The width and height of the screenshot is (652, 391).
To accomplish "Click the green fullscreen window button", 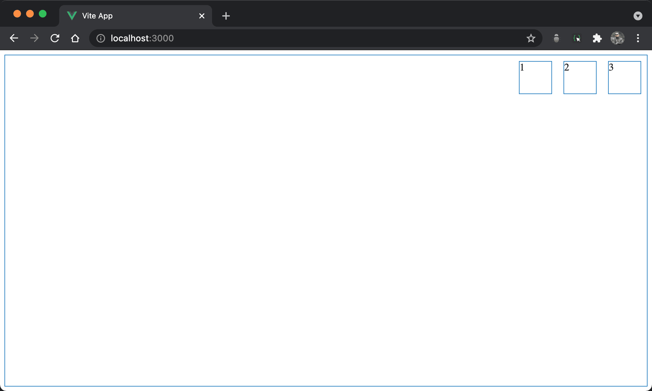I will 43,14.
